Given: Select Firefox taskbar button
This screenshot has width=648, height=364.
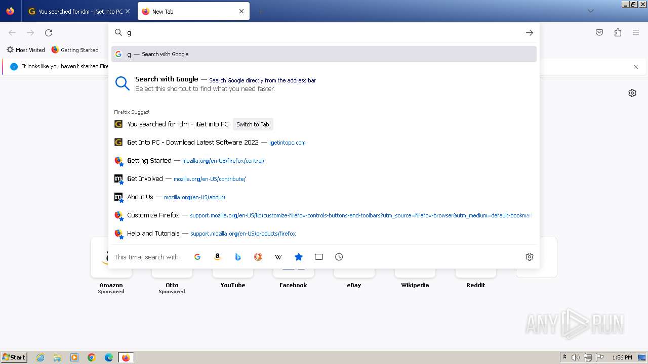Looking at the screenshot, I should click(x=126, y=357).
